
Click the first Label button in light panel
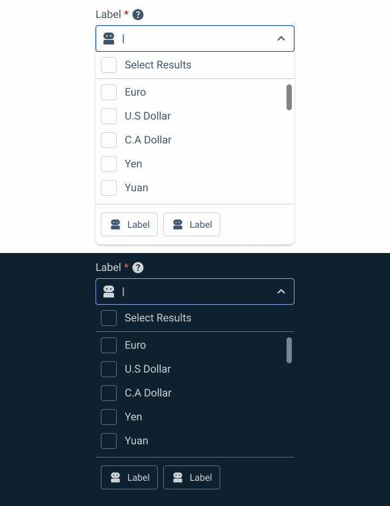[129, 224]
